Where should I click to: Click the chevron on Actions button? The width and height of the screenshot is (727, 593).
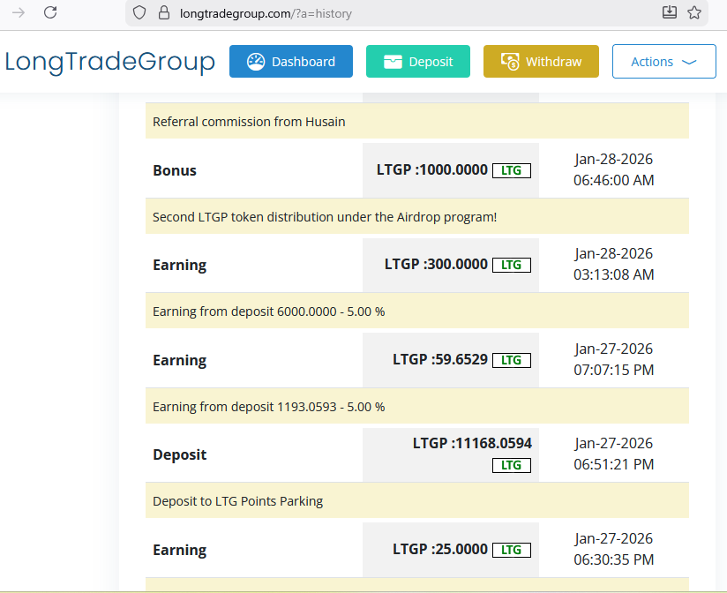click(689, 62)
